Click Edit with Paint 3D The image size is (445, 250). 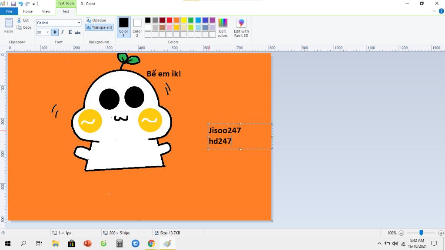click(241, 27)
